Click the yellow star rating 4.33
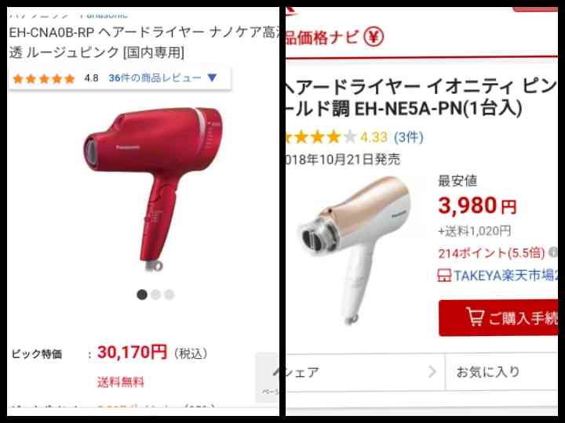The height and width of the screenshot is (423, 565). (x=318, y=137)
